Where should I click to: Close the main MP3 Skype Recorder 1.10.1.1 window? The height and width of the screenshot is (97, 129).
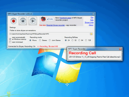(93, 14)
